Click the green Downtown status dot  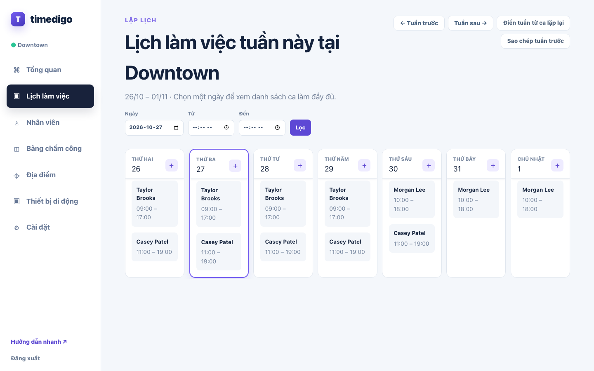click(14, 45)
